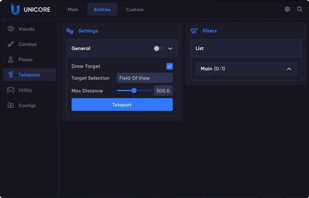Open settings via the gear icon
309x198 pixels.
click(287, 9)
